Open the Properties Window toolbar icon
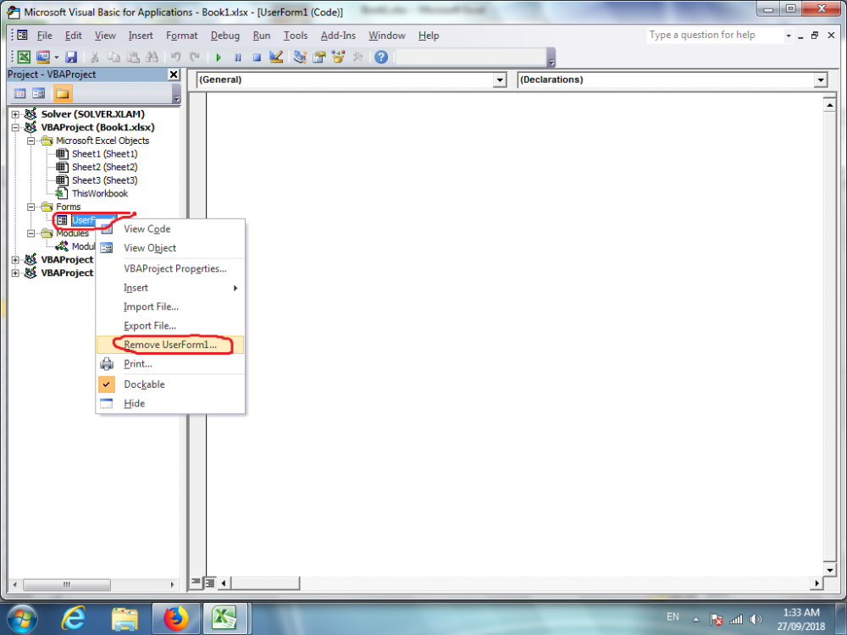The image size is (847, 635). tap(319, 57)
